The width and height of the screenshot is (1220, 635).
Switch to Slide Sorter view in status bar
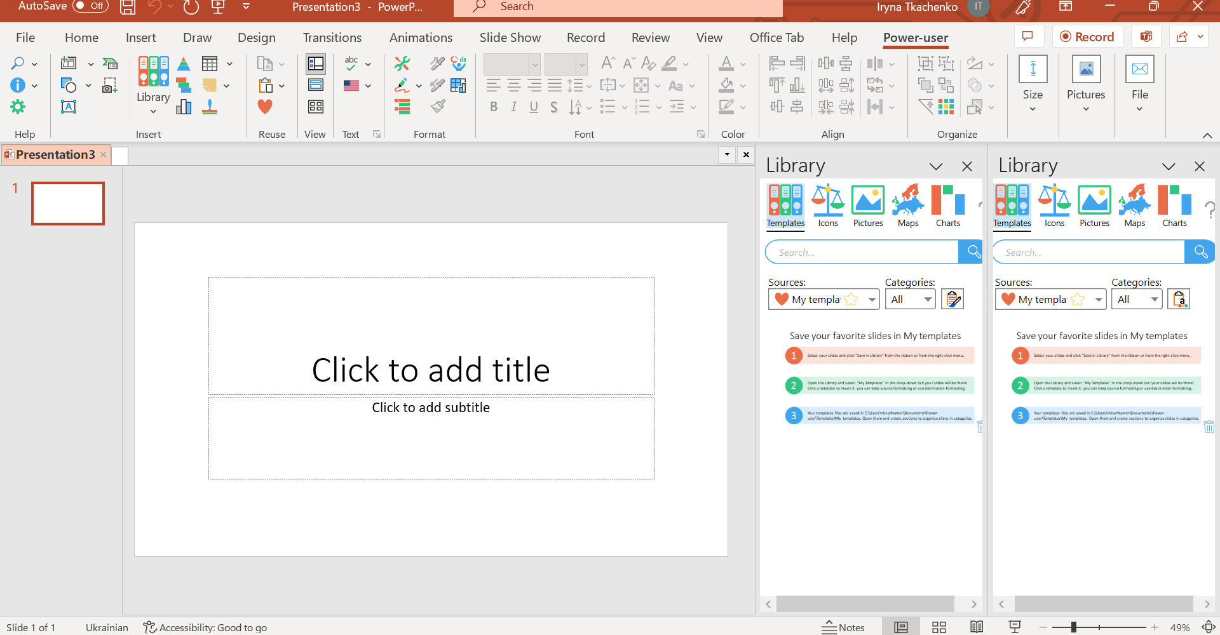point(939,627)
